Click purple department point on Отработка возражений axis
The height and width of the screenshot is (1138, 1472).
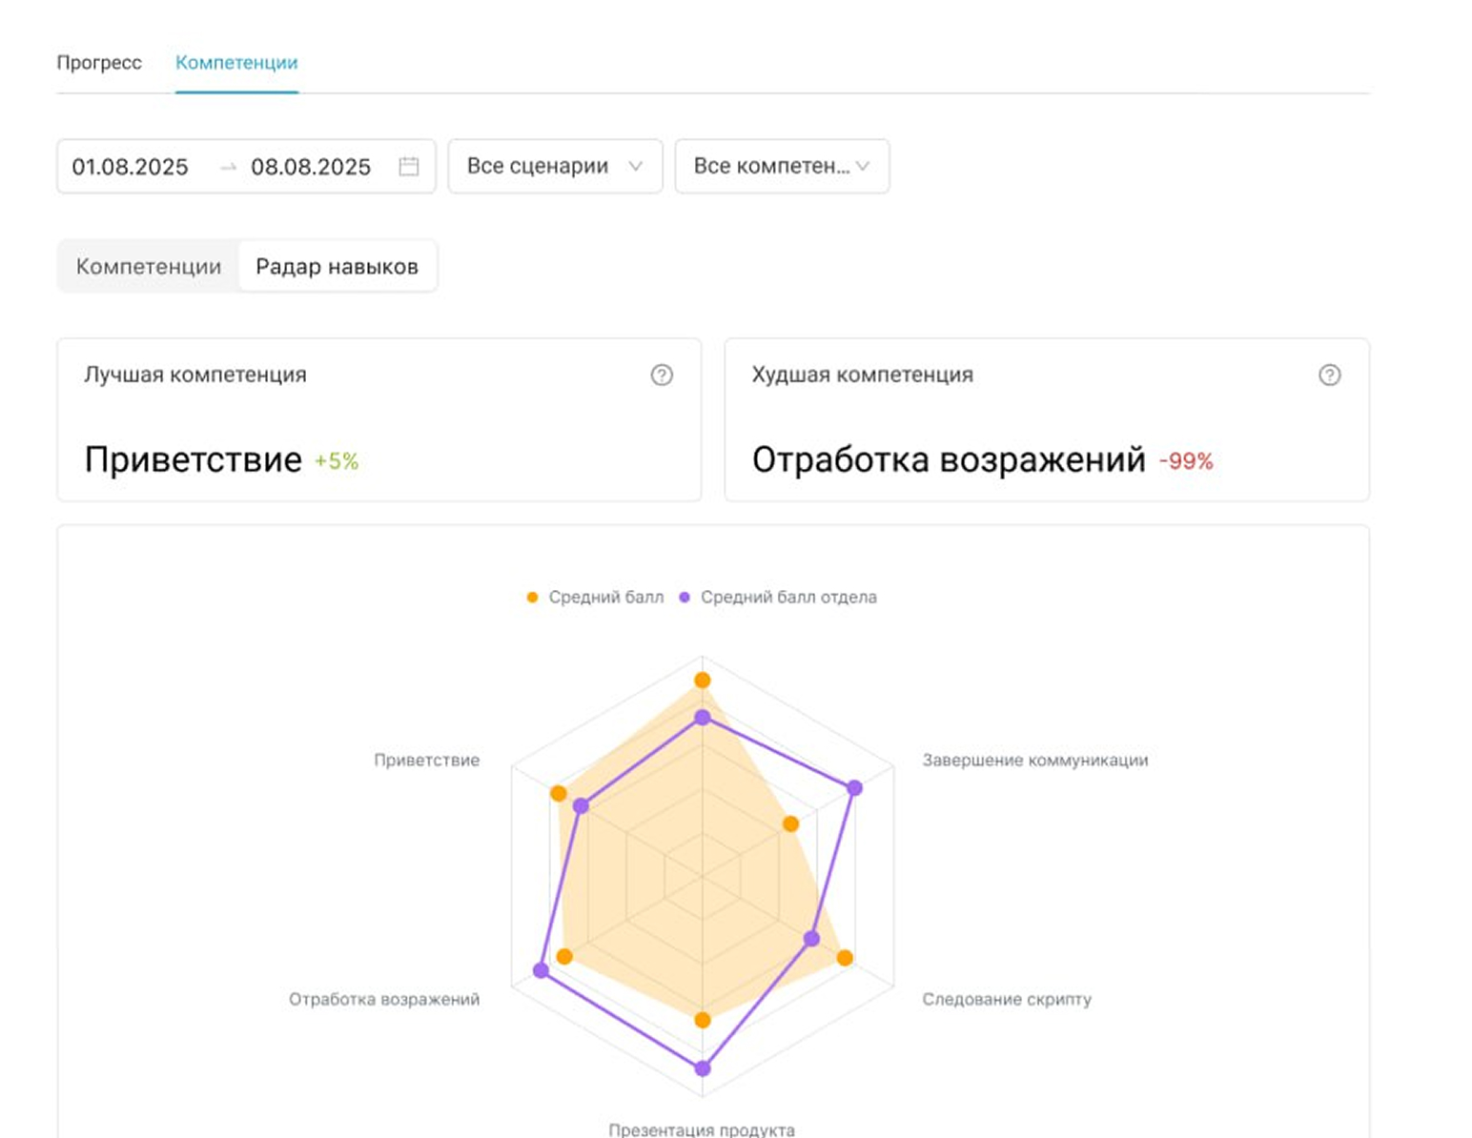[541, 970]
